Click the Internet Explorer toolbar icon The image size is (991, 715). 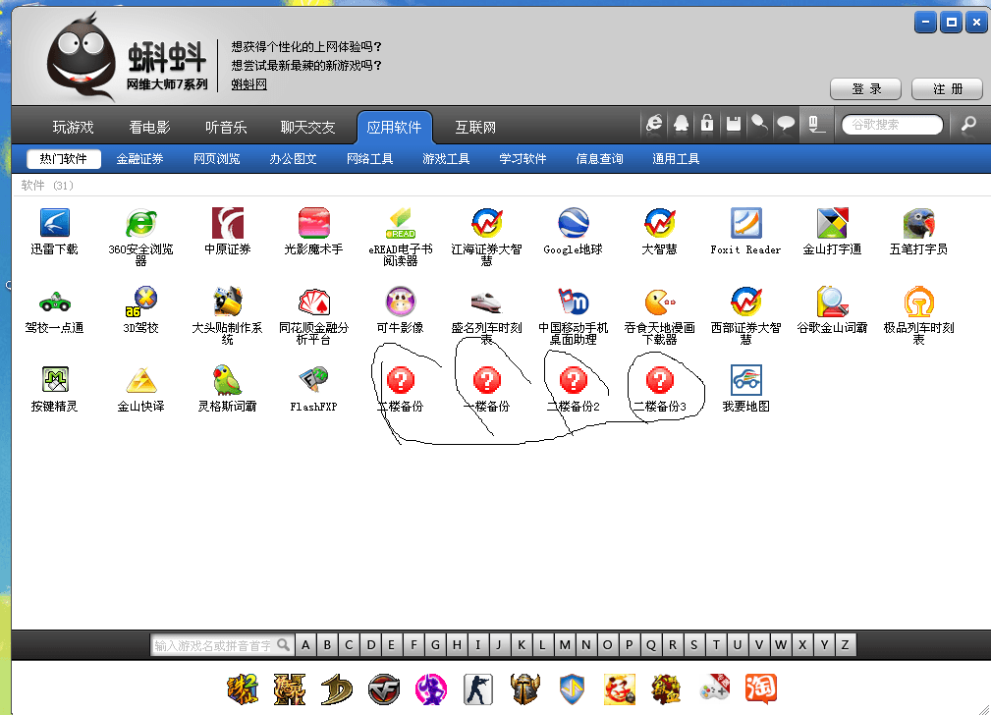(x=655, y=124)
